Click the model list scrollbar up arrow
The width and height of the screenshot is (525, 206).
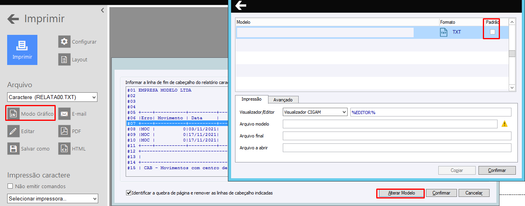[512, 22]
